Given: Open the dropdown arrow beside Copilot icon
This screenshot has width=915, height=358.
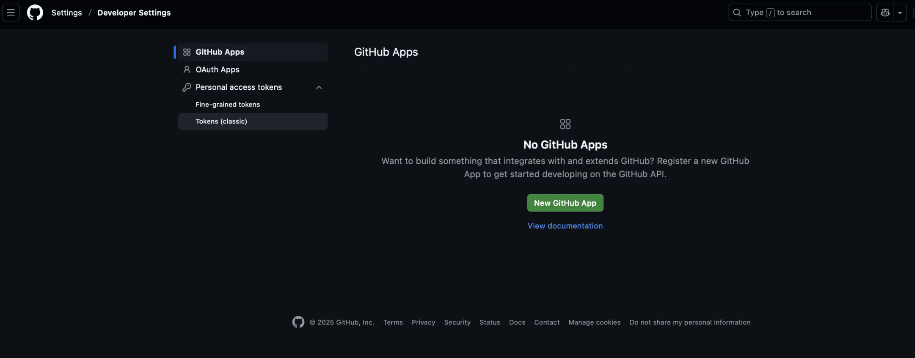Looking at the screenshot, I should 900,13.
